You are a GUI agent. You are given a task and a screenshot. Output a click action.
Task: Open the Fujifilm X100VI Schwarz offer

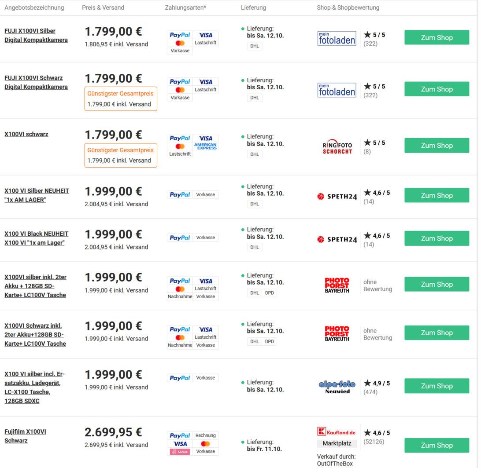click(25, 436)
